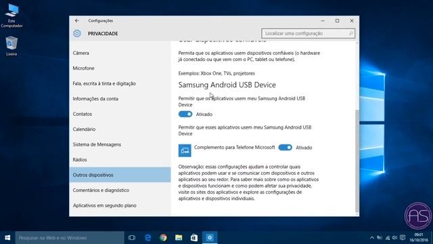
Task: Click the Localizar uma configuração search field
Action: [x=309, y=33]
